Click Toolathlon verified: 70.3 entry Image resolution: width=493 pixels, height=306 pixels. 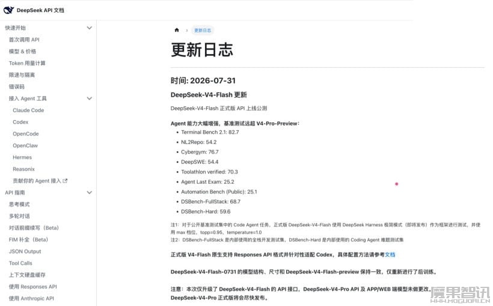(209, 172)
